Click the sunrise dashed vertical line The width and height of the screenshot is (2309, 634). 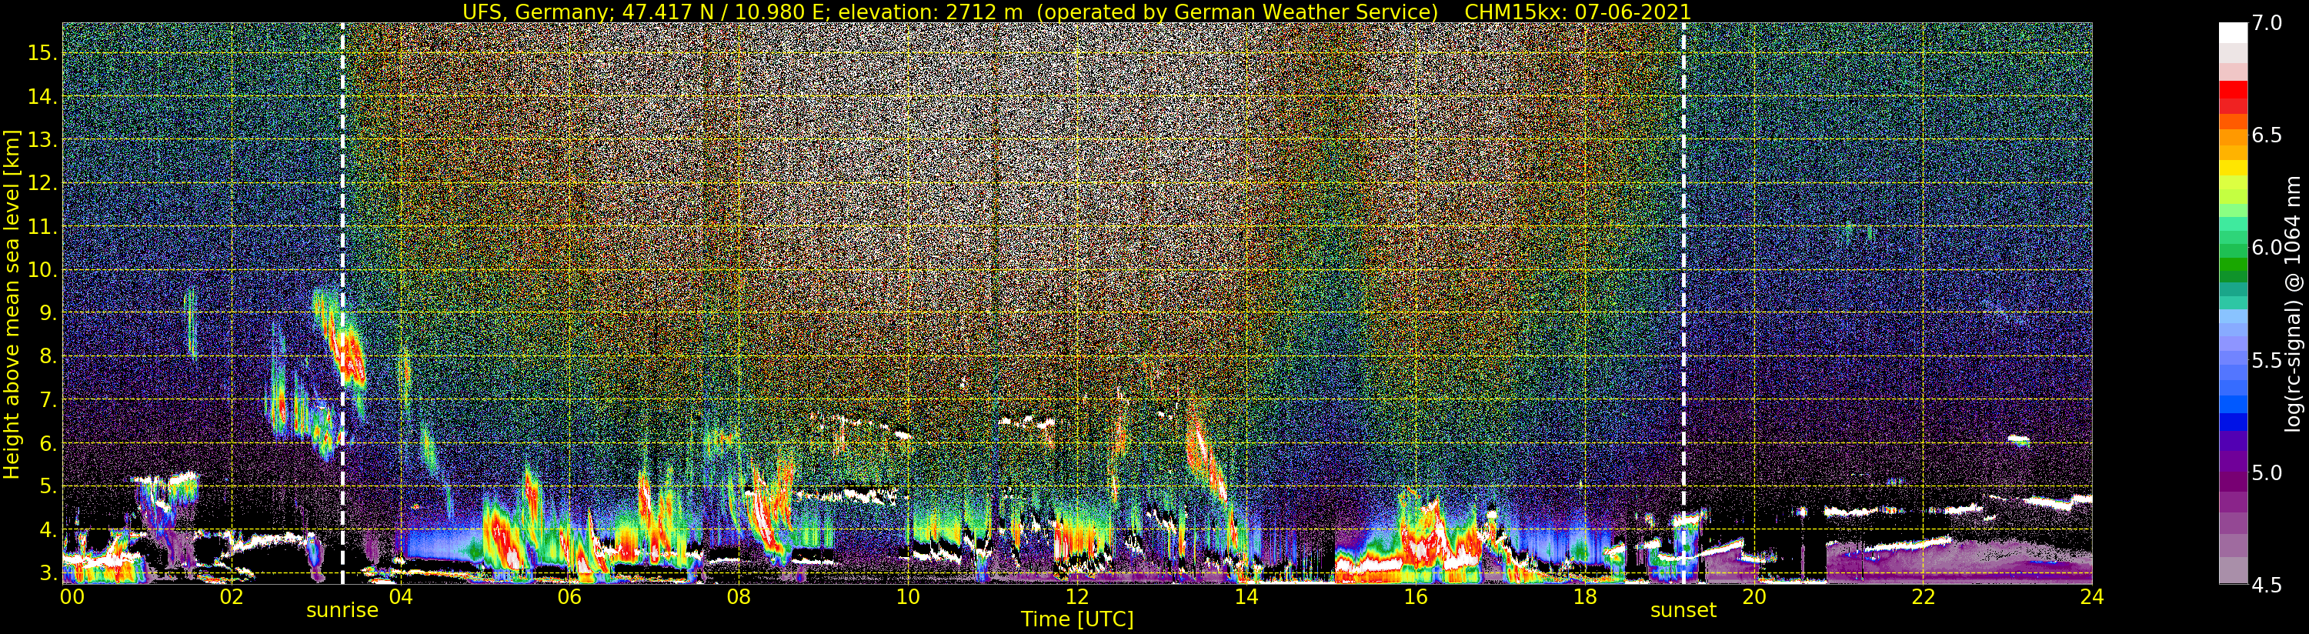point(342,303)
